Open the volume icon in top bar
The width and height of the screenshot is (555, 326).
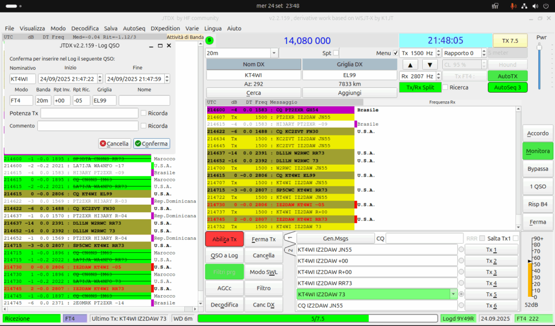[x=535, y=6]
